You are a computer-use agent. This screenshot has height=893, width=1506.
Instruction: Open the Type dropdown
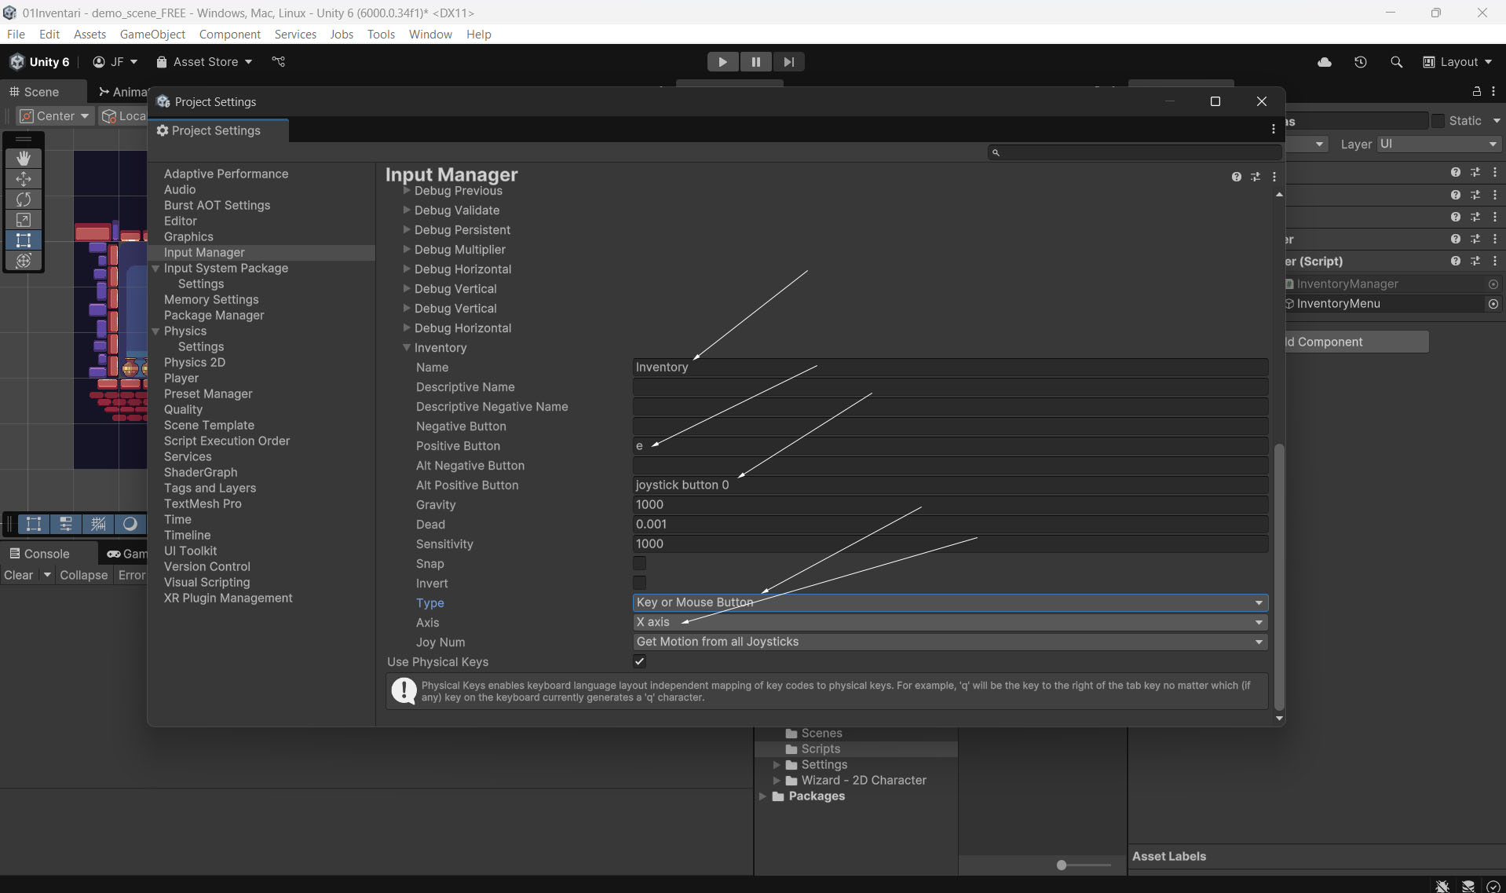coord(949,602)
